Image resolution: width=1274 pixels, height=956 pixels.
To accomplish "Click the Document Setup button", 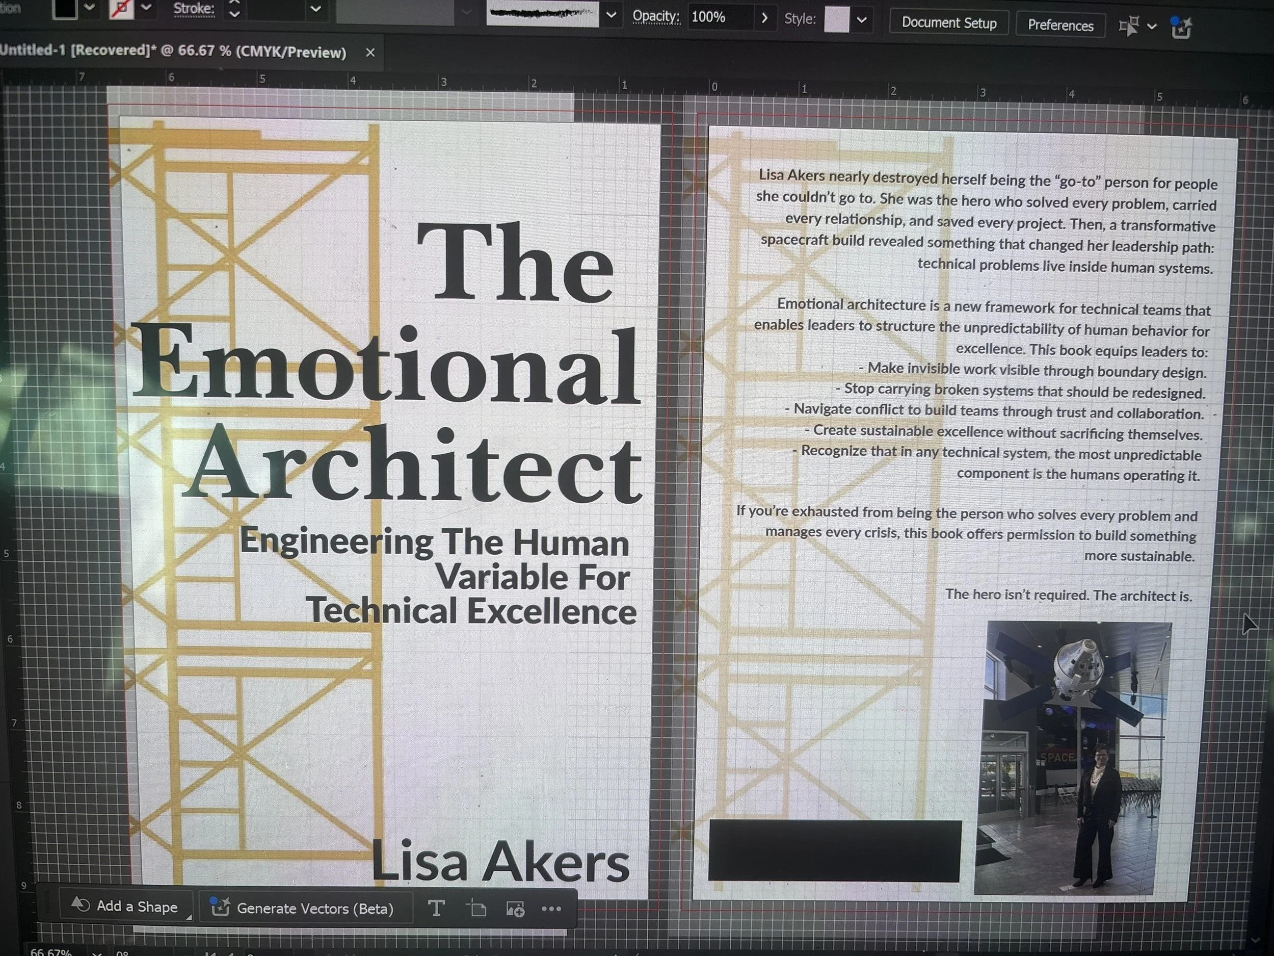I will (948, 22).
